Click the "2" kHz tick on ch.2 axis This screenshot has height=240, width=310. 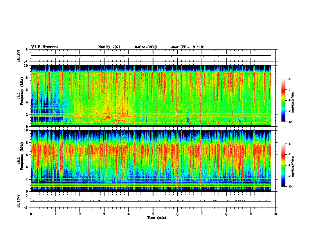coord(27,179)
